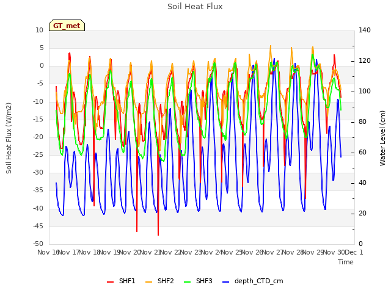This screenshot has height=293, width=391.
Task: Click the 10 left axis tick label
Action: [x=39, y=30]
